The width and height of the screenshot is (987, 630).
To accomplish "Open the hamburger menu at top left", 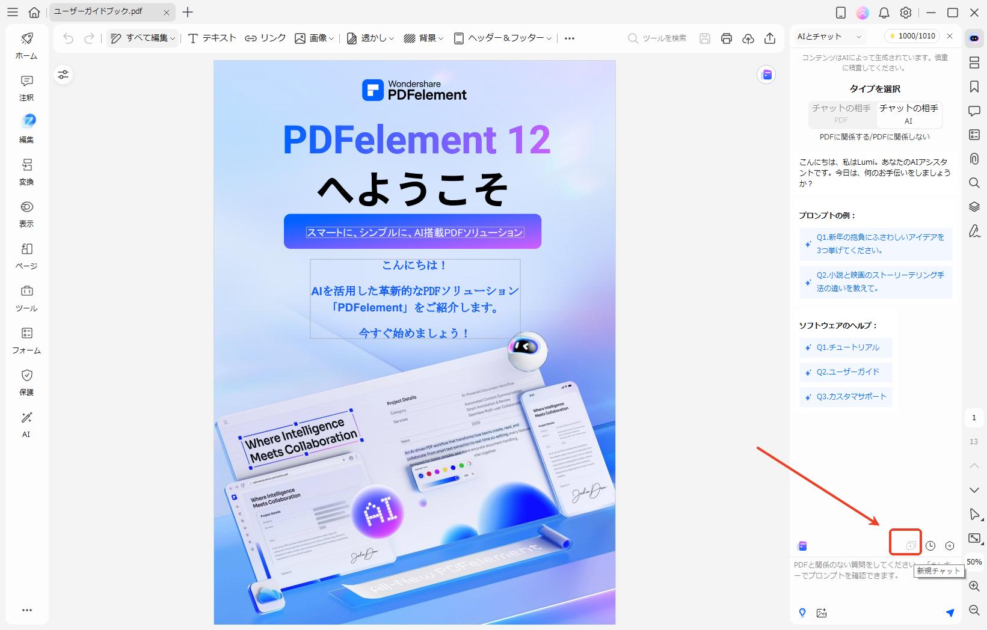I will pos(12,12).
